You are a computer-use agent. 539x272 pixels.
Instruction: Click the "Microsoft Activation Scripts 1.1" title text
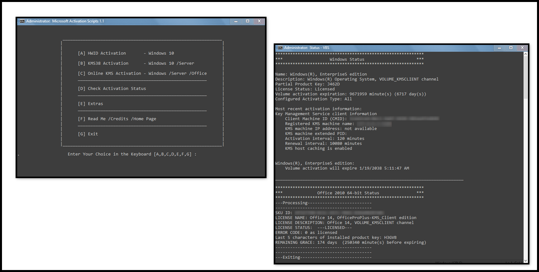78,21
